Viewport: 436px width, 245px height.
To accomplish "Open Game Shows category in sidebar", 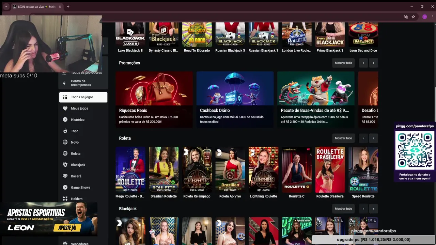I will tap(83, 187).
